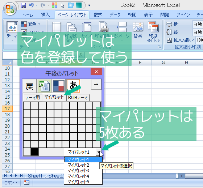203x188 pixels.
Task: Jump to last sheet tab arrow
Action: tap(21, 176)
